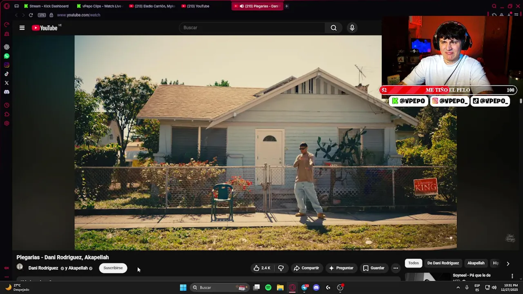This screenshot has height=294, width=523.
Task: Show next filter chips with the arrow
Action: click(508, 263)
